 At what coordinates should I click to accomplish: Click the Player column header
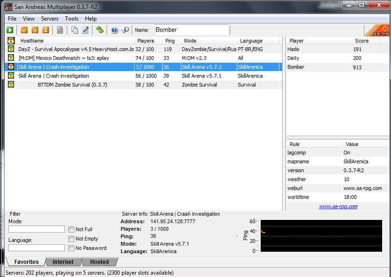click(x=319, y=41)
